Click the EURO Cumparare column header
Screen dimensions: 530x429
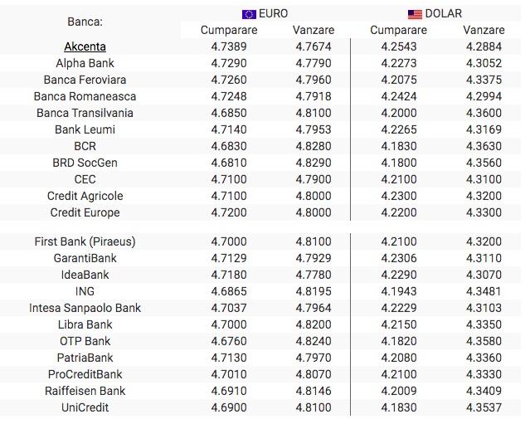pyautogui.click(x=229, y=31)
